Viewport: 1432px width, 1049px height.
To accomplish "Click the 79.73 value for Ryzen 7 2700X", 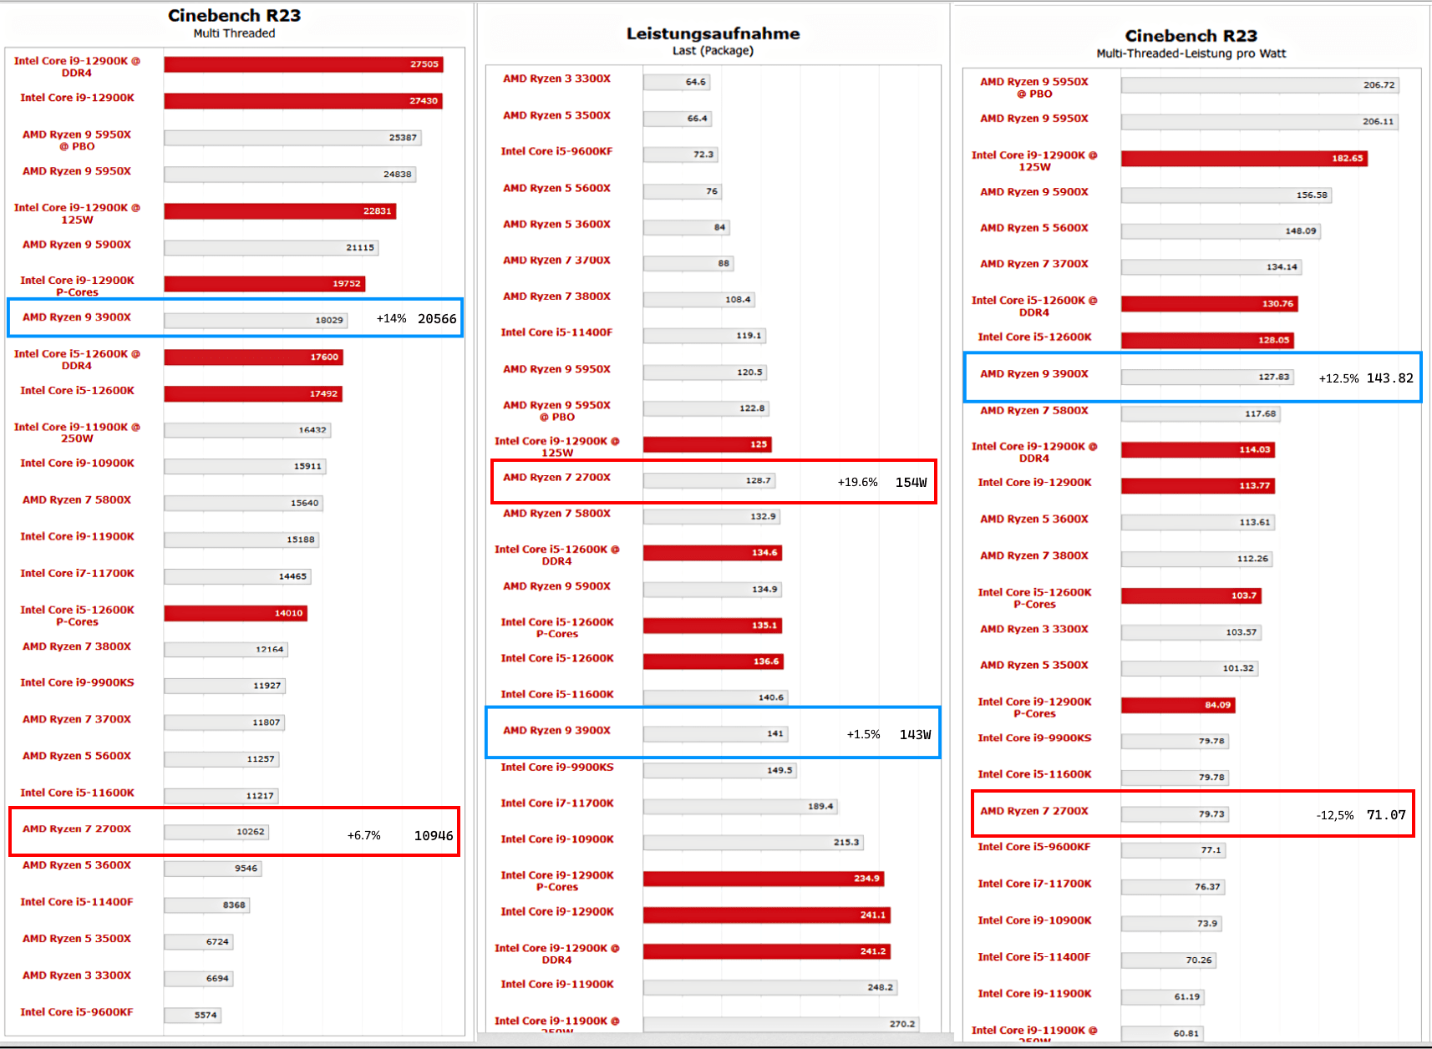I will [1211, 814].
